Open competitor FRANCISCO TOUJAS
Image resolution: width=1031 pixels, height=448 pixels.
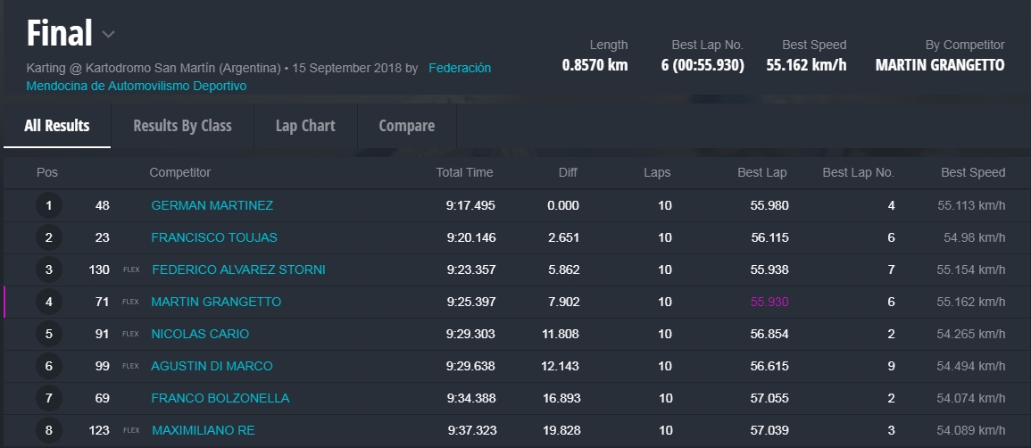click(214, 237)
